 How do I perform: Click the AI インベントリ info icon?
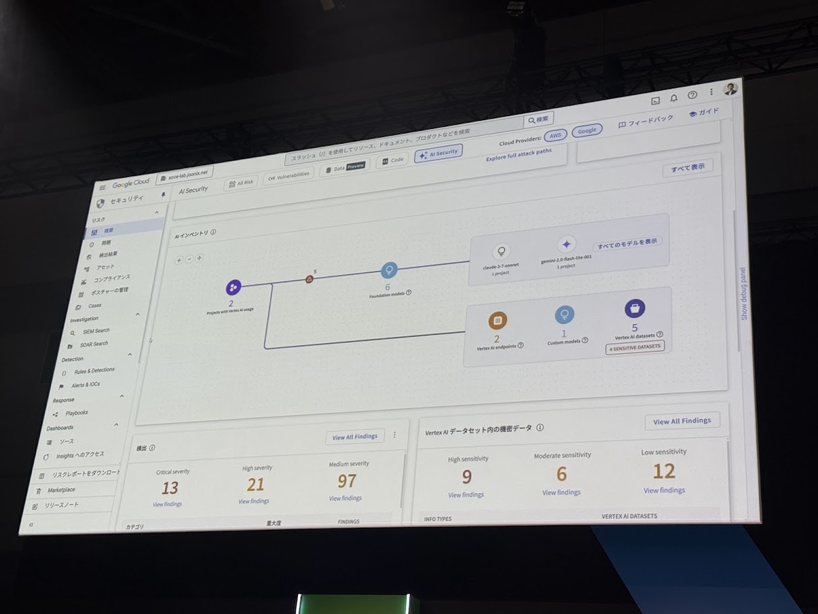[213, 232]
